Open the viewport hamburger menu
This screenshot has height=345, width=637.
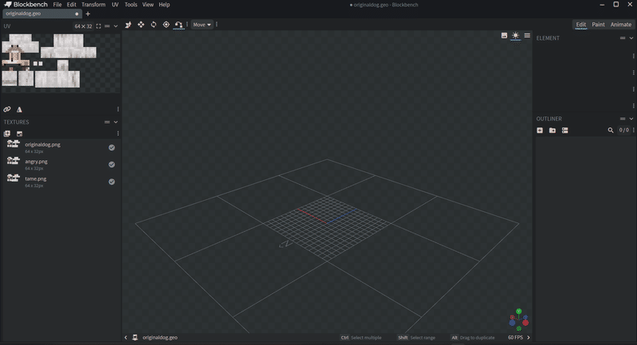pyautogui.click(x=527, y=36)
